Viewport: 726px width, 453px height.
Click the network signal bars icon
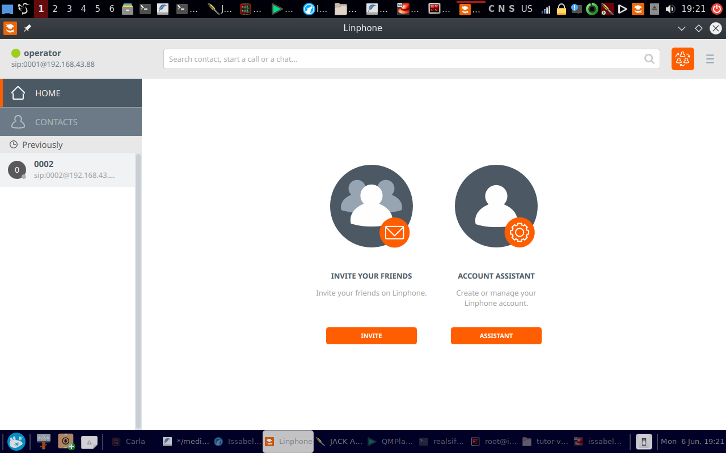[546, 9]
